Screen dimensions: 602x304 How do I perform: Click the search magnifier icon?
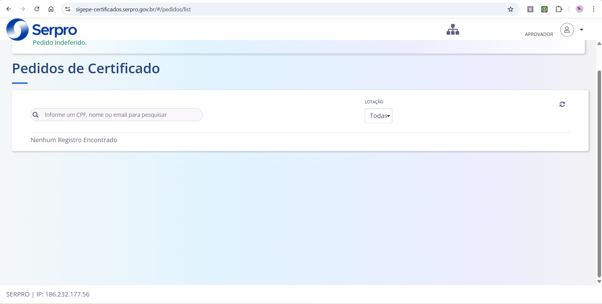(x=36, y=115)
